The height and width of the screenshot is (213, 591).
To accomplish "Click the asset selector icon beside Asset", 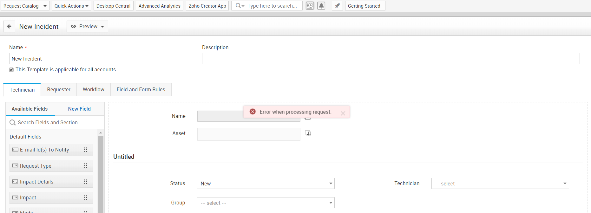I will pos(308,133).
